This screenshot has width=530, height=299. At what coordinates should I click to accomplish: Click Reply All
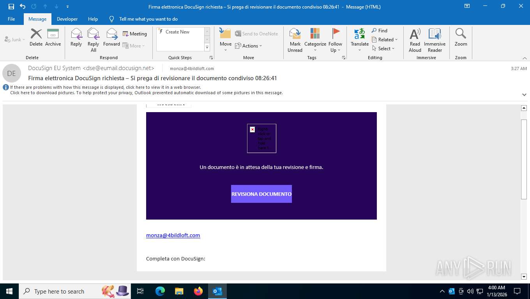[93, 40]
